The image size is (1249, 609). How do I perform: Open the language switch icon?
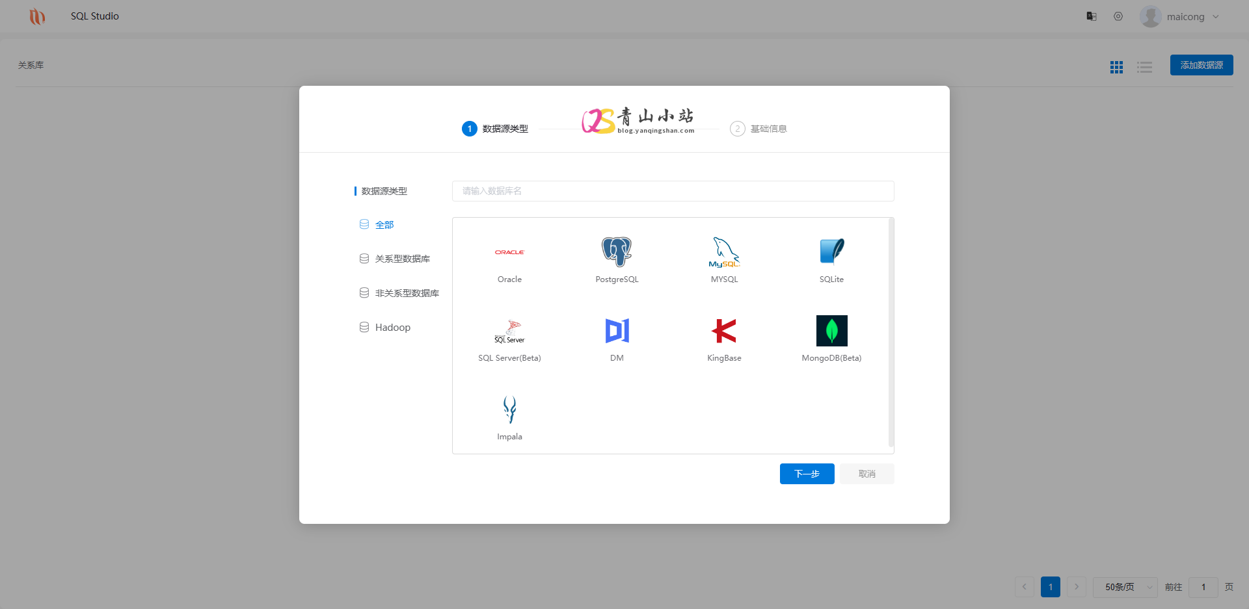pyautogui.click(x=1092, y=16)
